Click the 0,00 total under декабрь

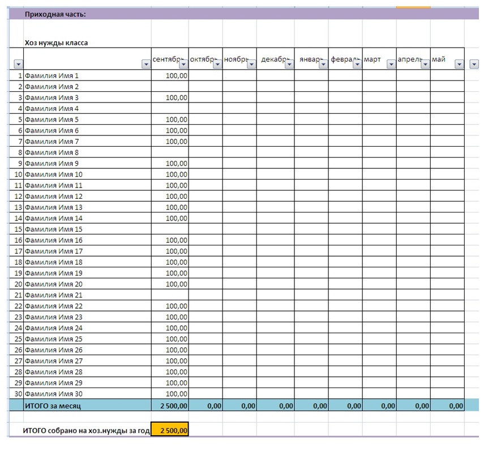click(276, 406)
